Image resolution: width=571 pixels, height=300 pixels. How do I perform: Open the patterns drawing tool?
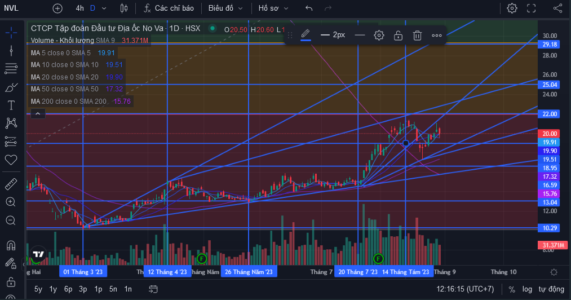pyautogui.click(x=11, y=123)
